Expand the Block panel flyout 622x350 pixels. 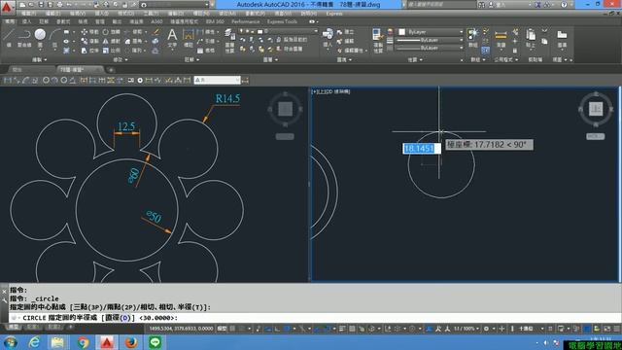click(x=343, y=59)
